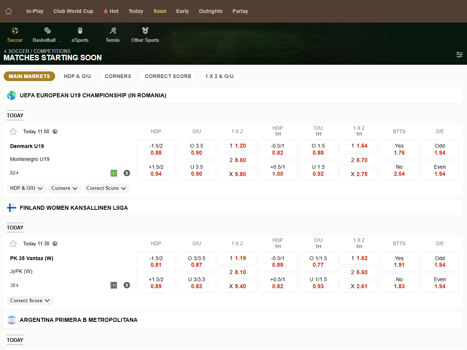The width and height of the screenshot is (467, 350).
Task: Open the Outrights tab
Action: pos(211,11)
